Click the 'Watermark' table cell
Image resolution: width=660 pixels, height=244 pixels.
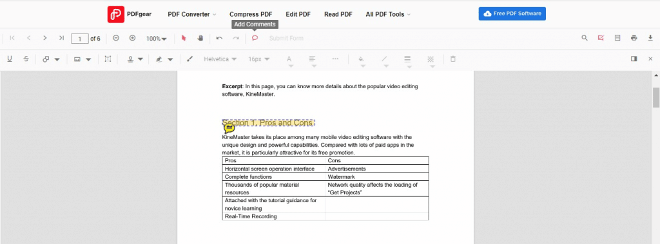(x=377, y=176)
